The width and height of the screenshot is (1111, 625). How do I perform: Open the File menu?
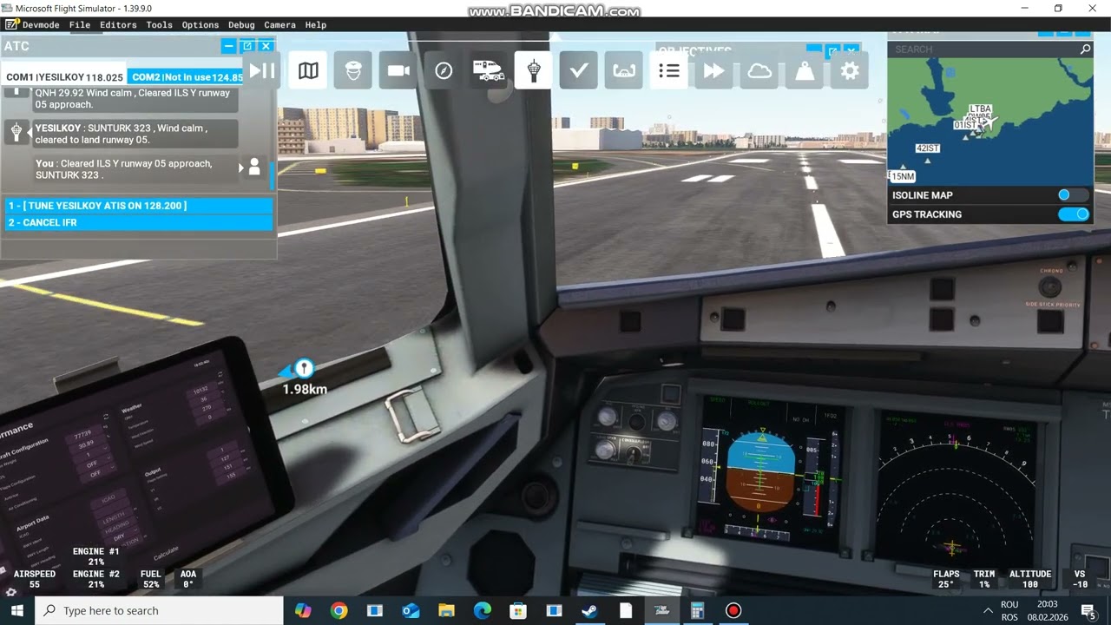80,25
